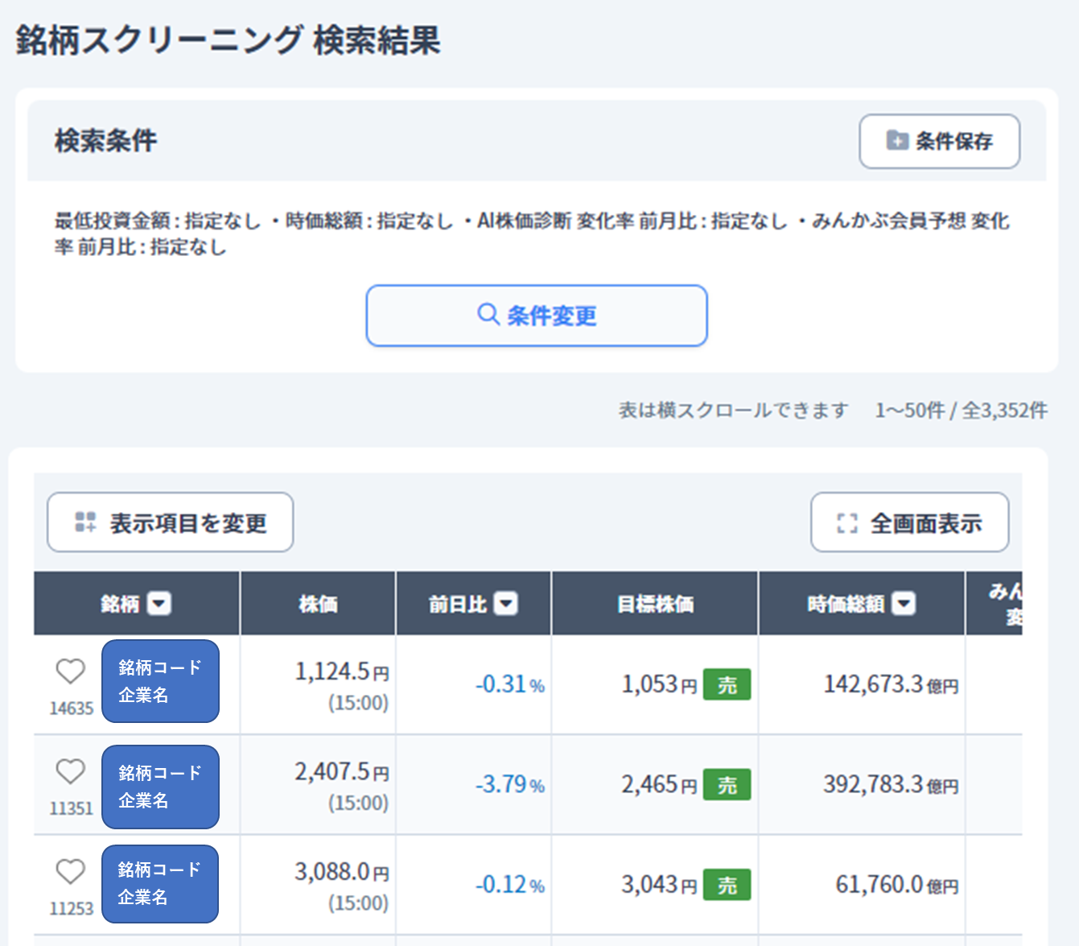
Task: Open the stock name link in the 2,407.5円 row
Action: click(x=160, y=787)
